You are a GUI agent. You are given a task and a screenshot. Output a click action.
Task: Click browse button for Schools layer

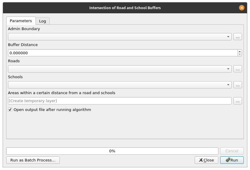[238, 85]
